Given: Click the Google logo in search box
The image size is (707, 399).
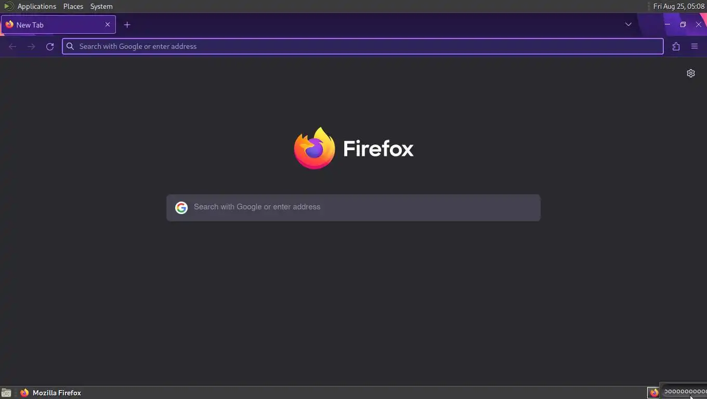Looking at the screenshot, I should point(181,208).
